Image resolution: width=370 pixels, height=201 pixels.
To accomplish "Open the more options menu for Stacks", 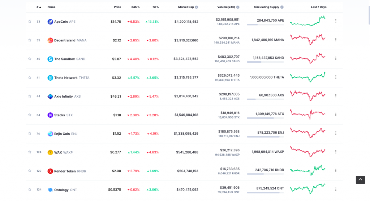I will (x=336, y=115).
